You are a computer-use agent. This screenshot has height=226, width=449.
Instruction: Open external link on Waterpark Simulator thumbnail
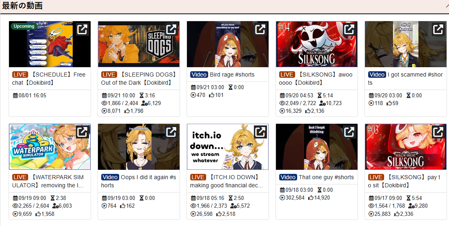tap(82, 132)
